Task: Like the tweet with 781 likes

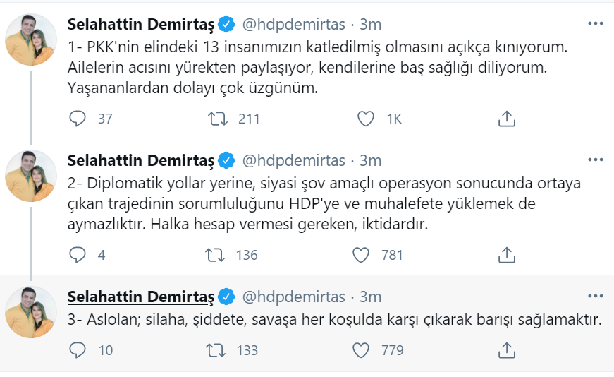Action: coord(361,255)
